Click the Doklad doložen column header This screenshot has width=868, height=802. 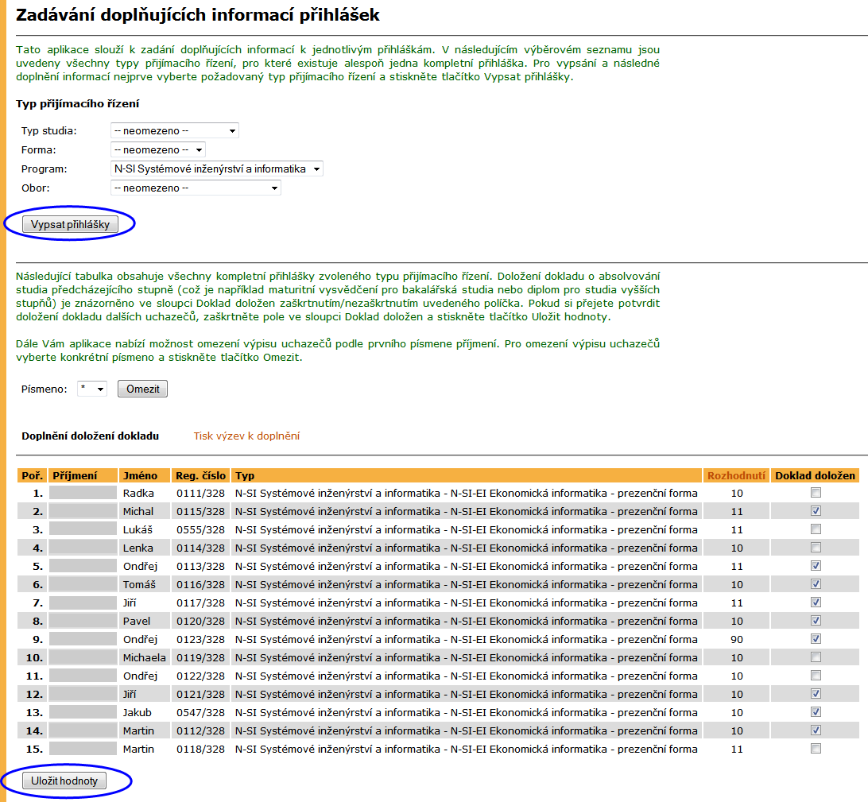(815, 475)
